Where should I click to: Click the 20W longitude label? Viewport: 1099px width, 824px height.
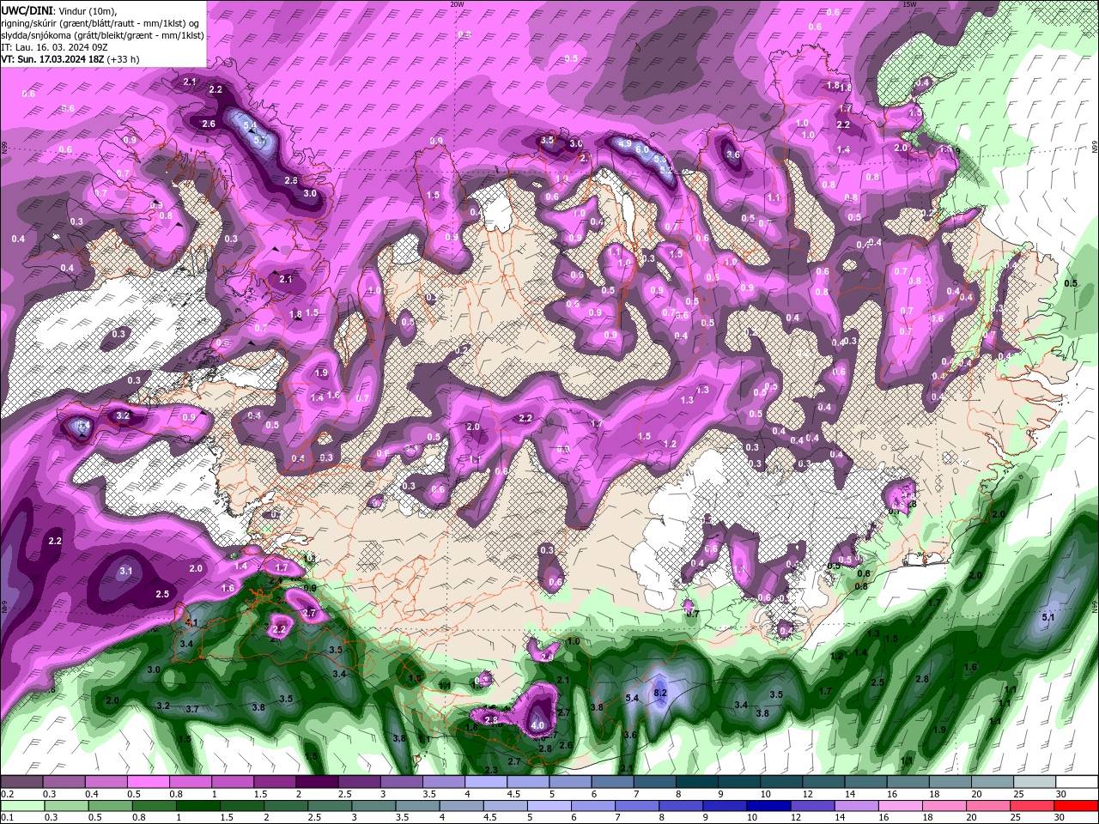[457, 4]
